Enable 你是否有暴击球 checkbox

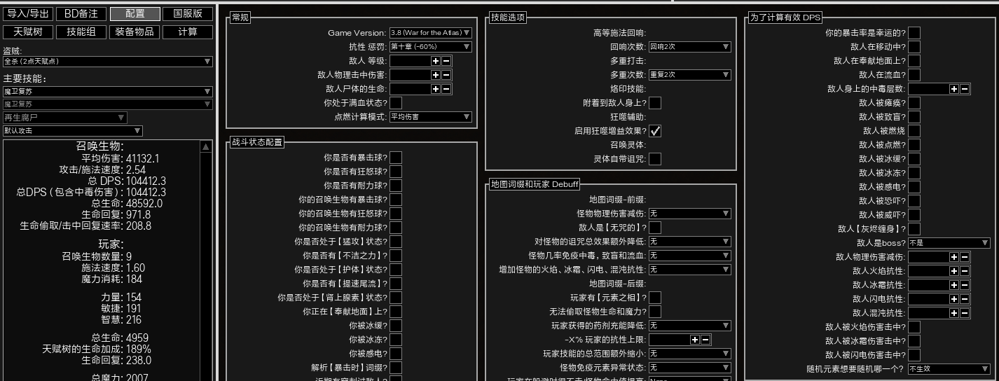(396, 158)
